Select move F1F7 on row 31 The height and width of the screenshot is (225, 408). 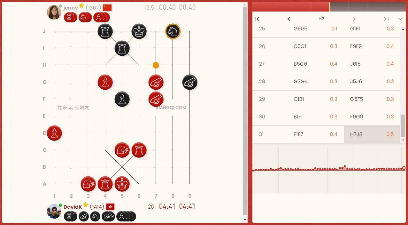coord(298,134)
